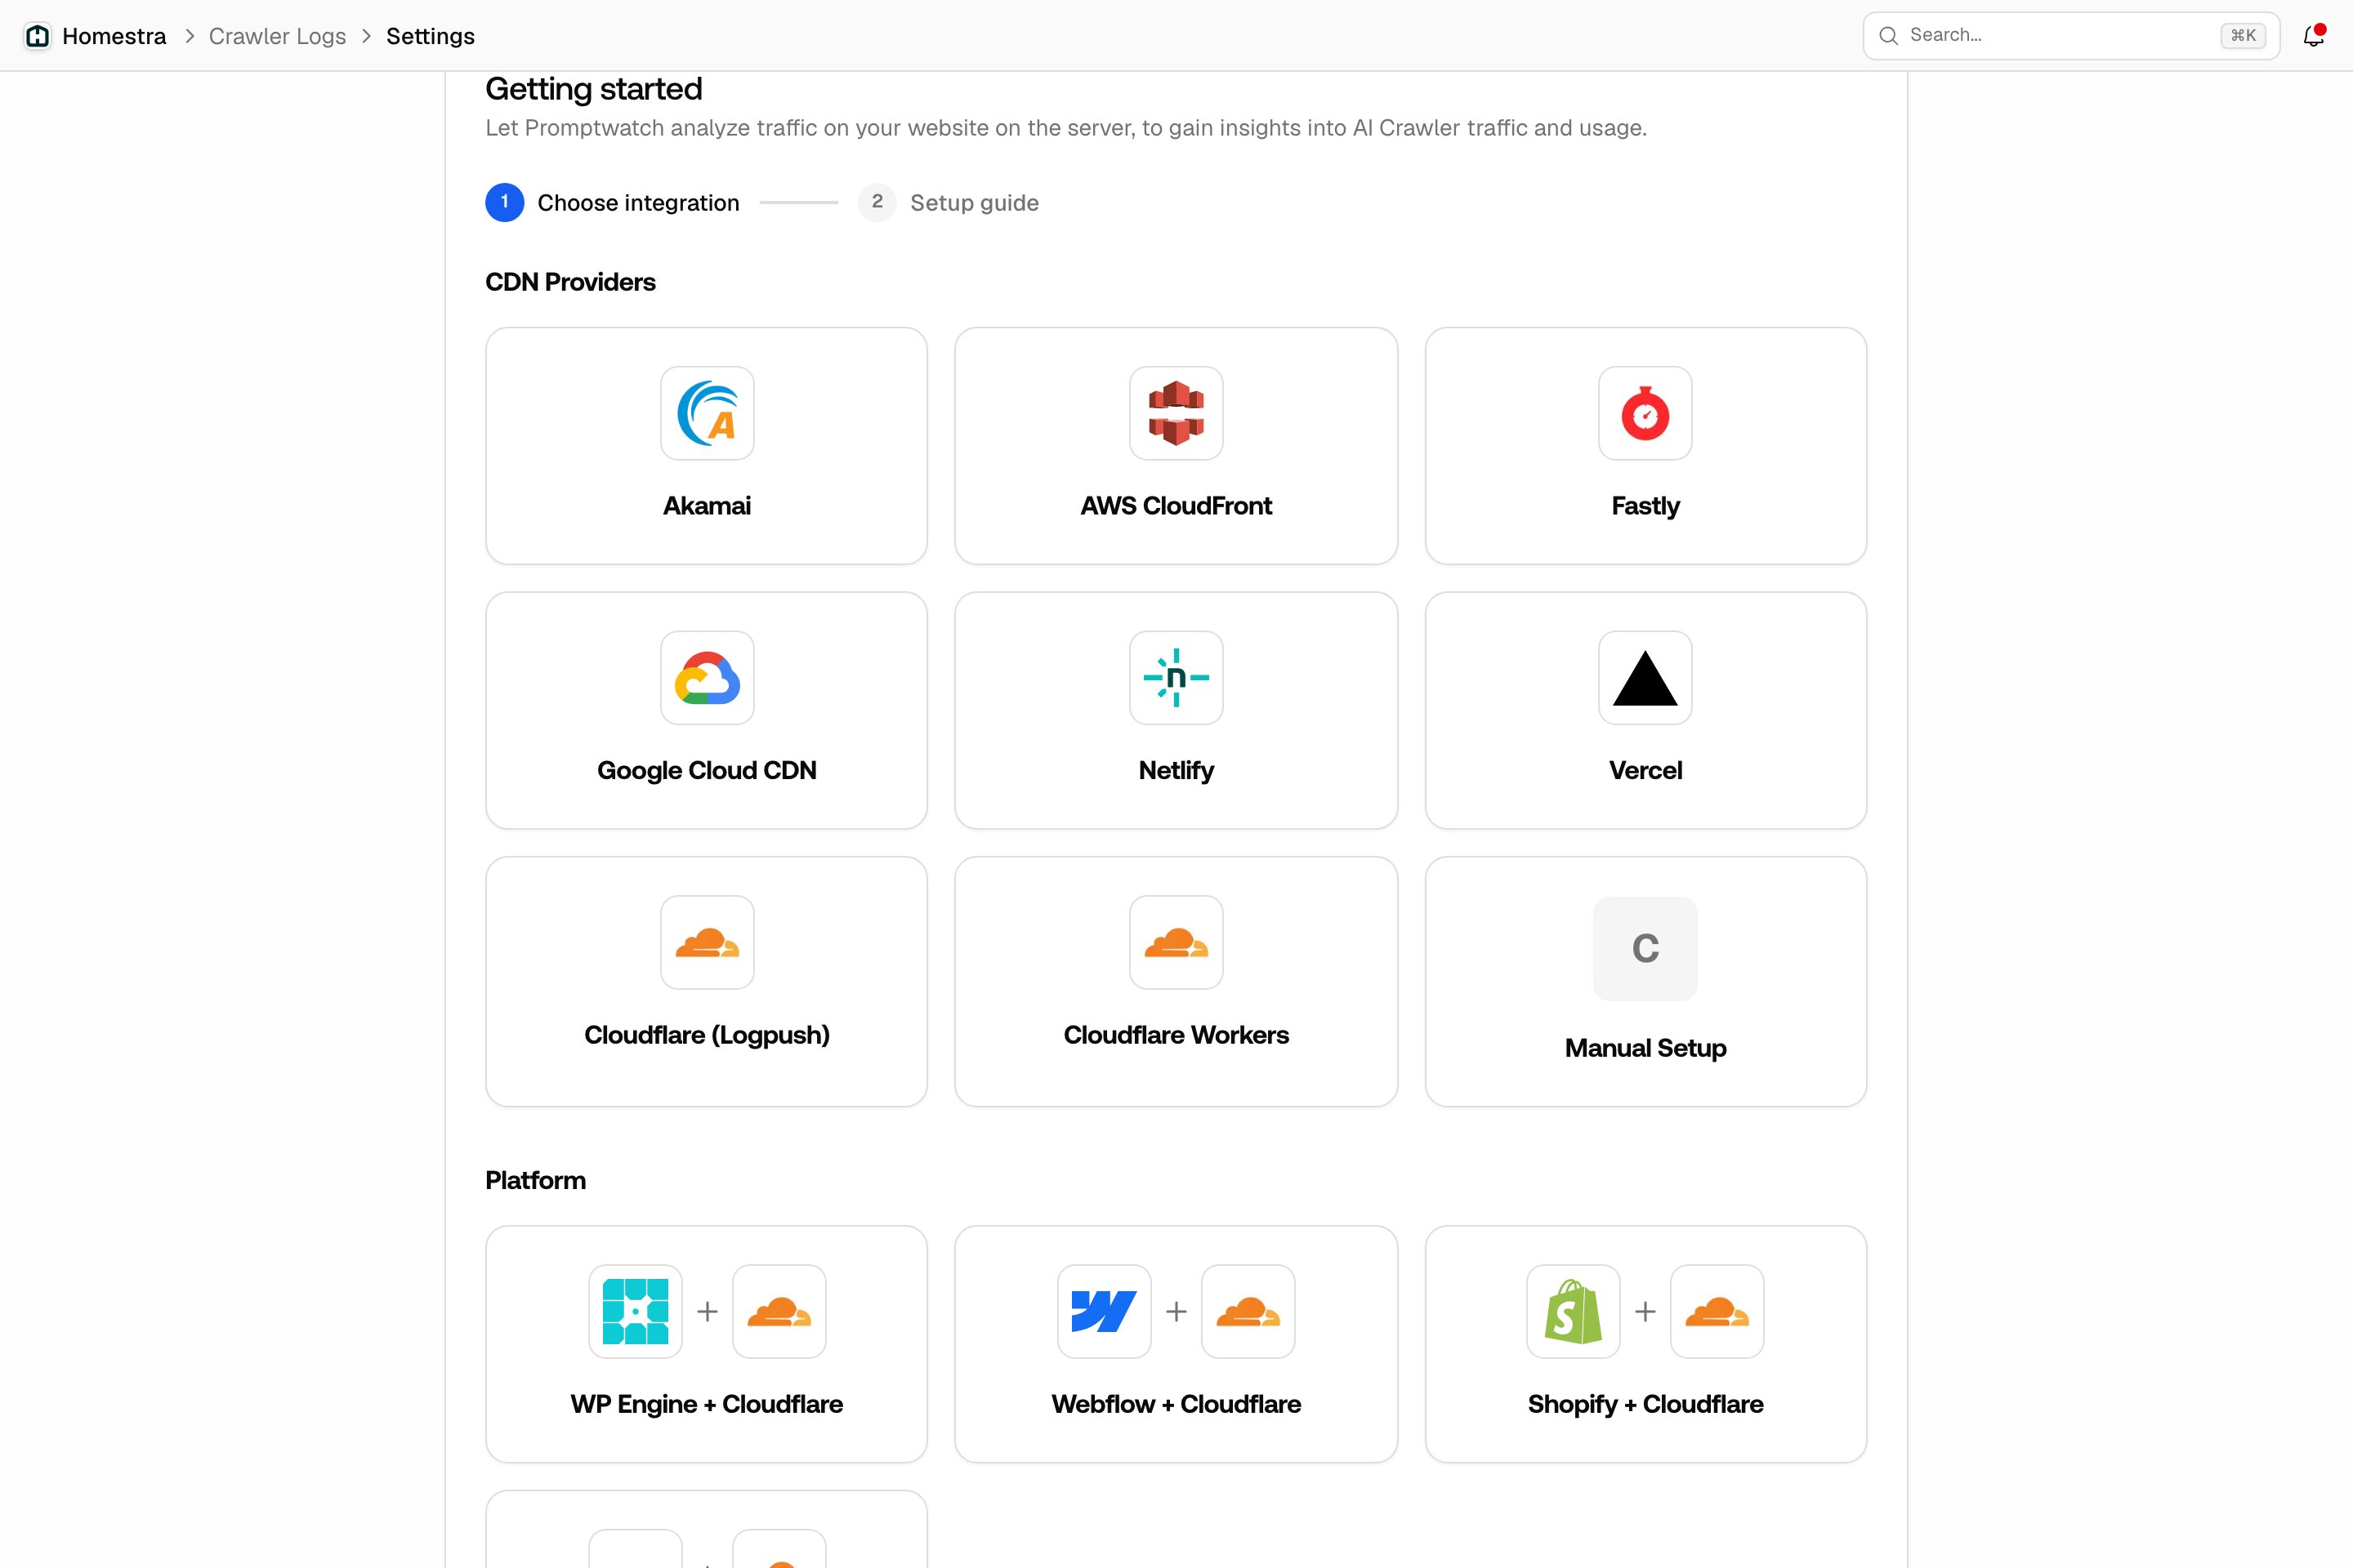Select WP Engine + Cloudflare label
This screenshot has height=1568, width=2353.
pyautogui.click(x=706, y=1404)
